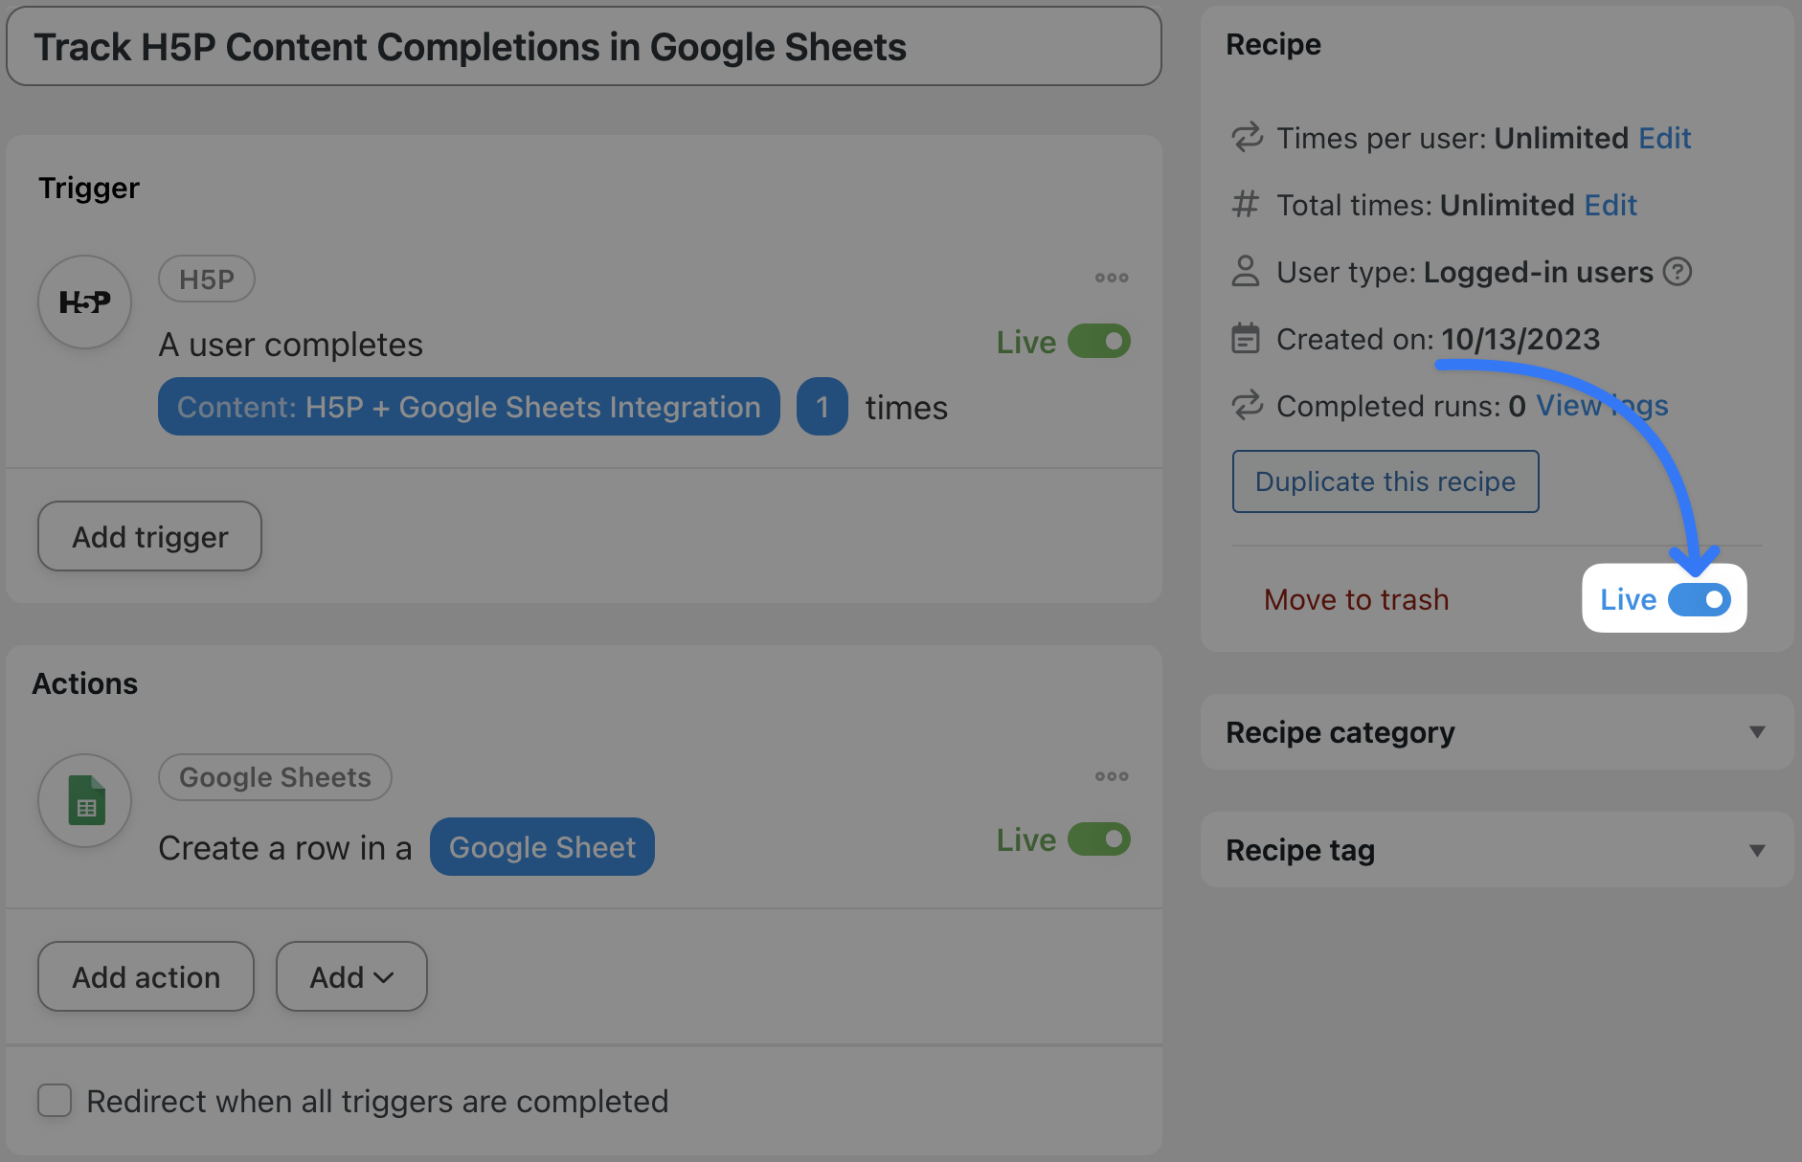This screenshot has width=1802, height=1162.
Task: Click the Google Sheets icon in actions
Action: (x=85, y=800)
